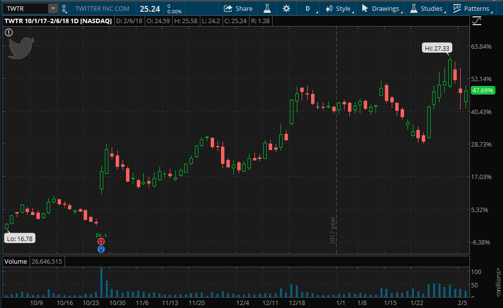
Task: Click the -6.38% axis label
Action: click(x=480, y=242)
